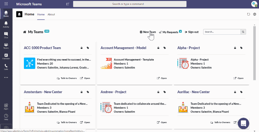
Task: Click the search magnifier button
Action: click(x=243, y=32)
